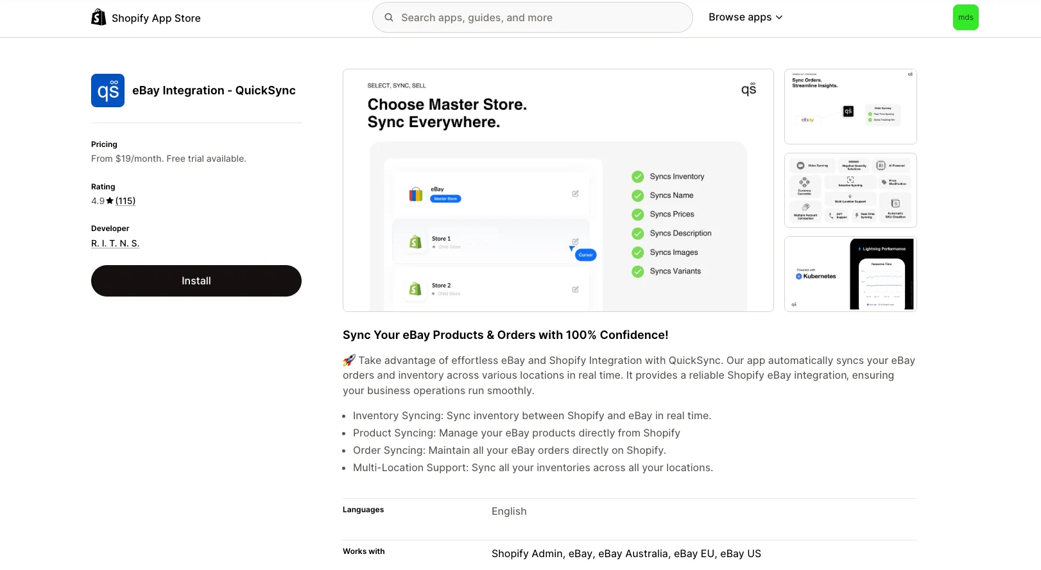Click the blue Cursor label bubble
The width and height of the screenshot is (1041, 570).
point(586,255)
